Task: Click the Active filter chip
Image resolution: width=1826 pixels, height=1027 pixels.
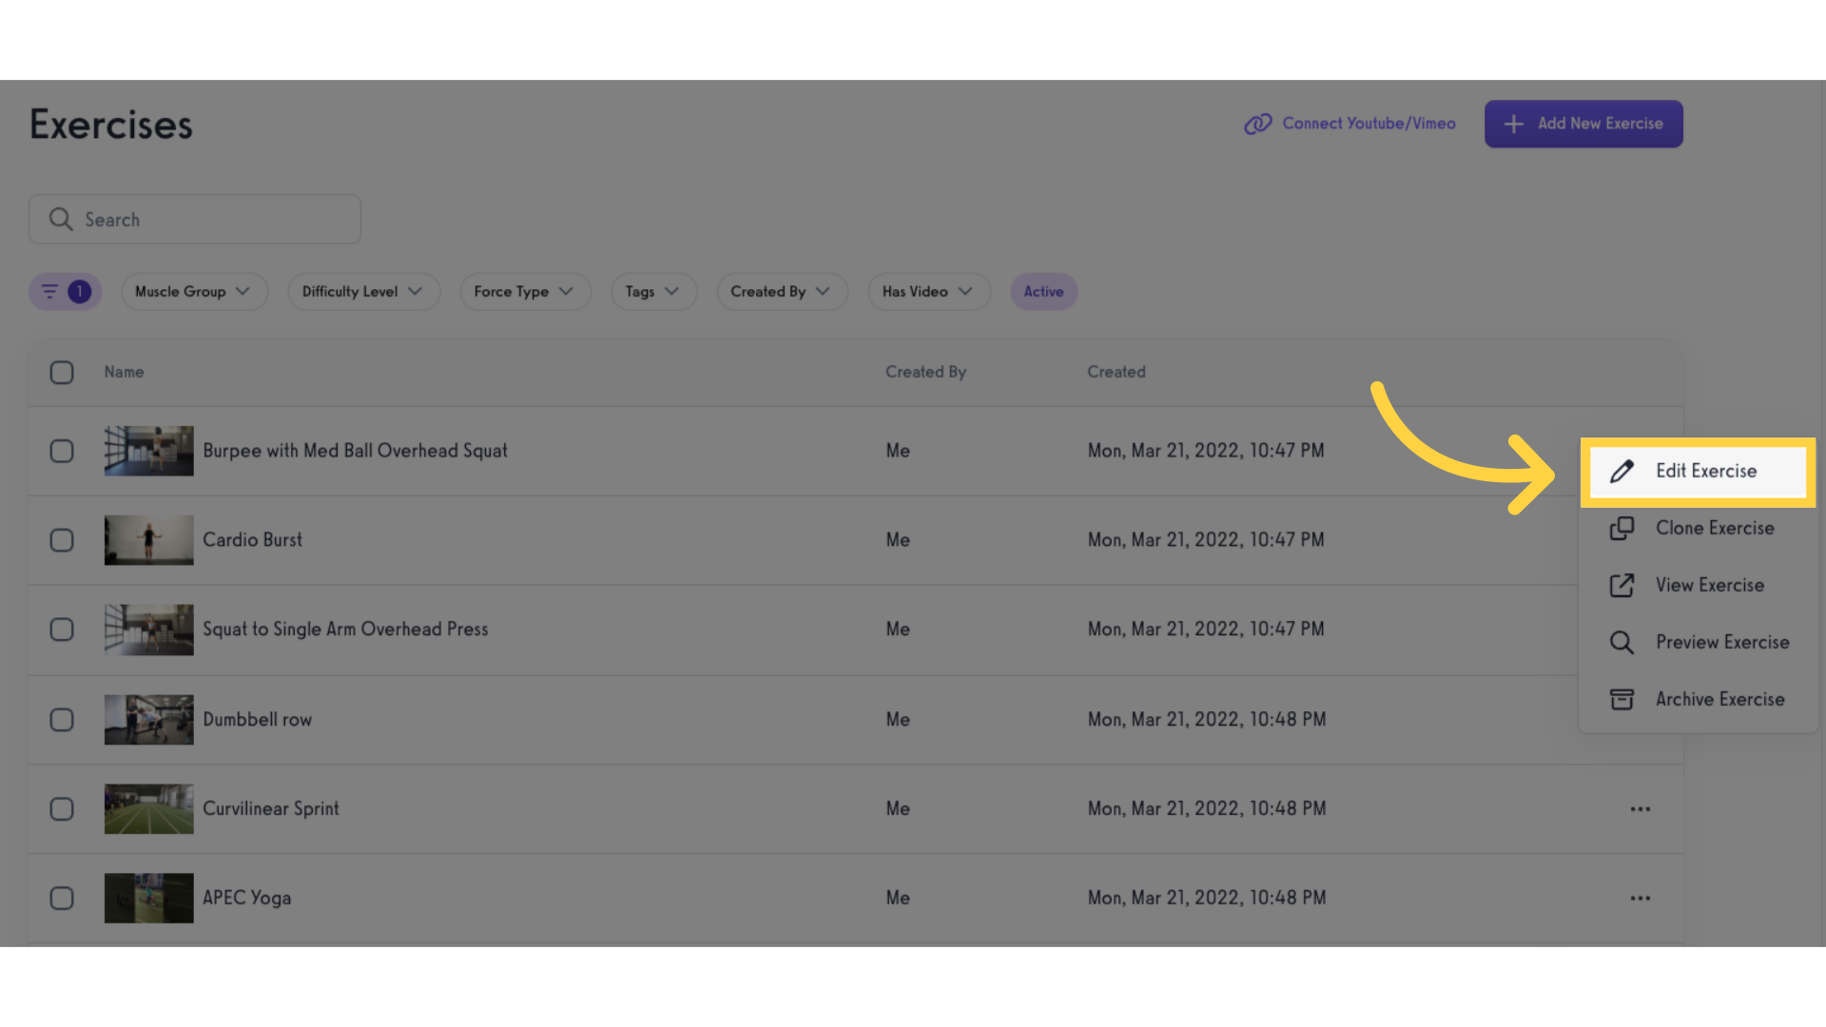Action: 1043,292
